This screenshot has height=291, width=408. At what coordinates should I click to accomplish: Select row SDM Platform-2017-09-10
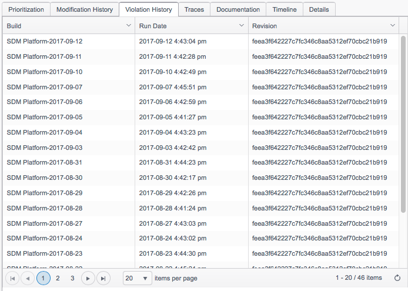(x=200, y=72)
